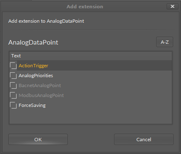This screenshot has height=154, width=181.
Task: Select the ActionTrigger row label
Action: [x=33, y=66]
